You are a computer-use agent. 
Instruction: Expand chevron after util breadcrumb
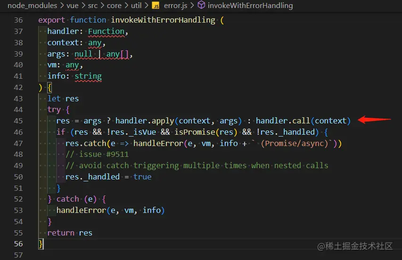pos(147,5)
